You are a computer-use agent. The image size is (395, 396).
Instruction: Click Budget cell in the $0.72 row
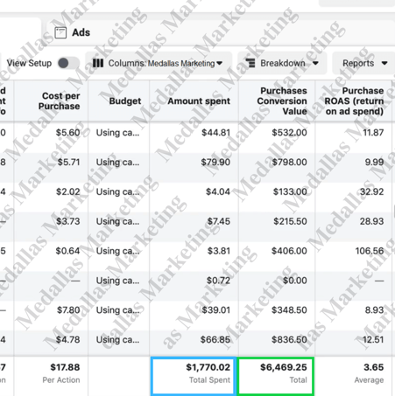118,281
